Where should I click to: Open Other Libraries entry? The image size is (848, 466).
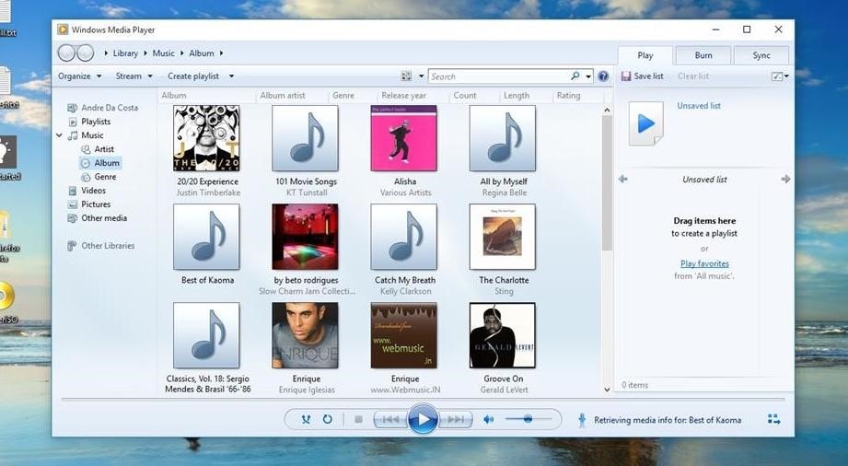point(101,246)
